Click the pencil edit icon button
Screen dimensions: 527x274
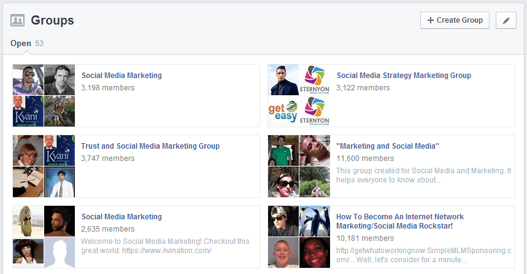coord(506,20)
